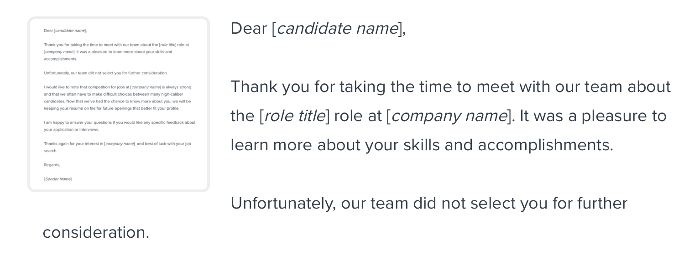
Task: Click the word 'consideration.' in the large text
Action: pyautogui.click(x=96, y=232)
